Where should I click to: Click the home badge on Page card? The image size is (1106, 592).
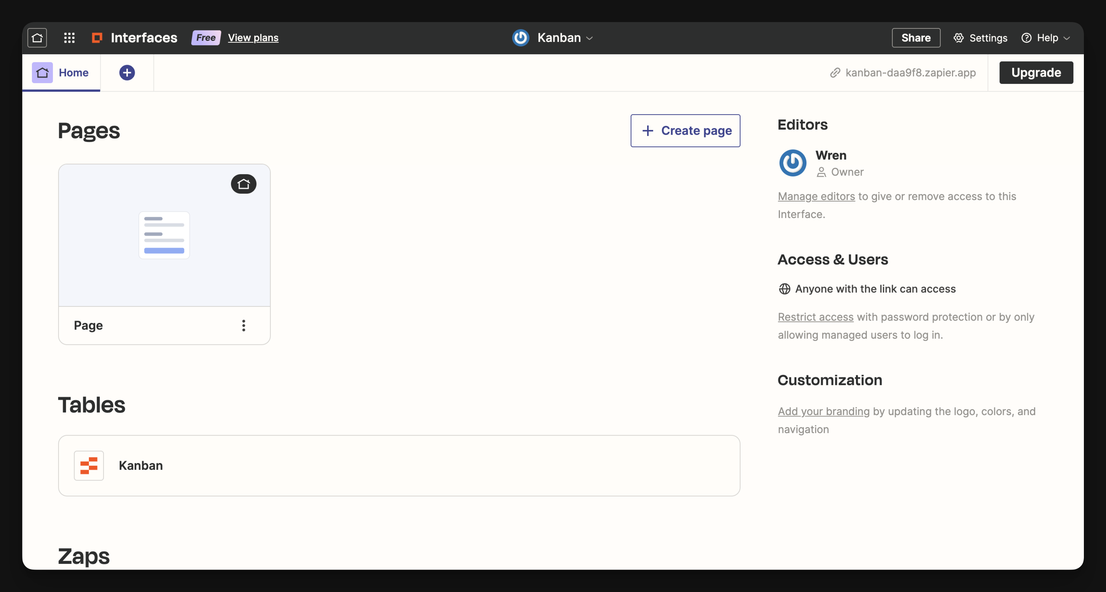[x=243, y=184]
